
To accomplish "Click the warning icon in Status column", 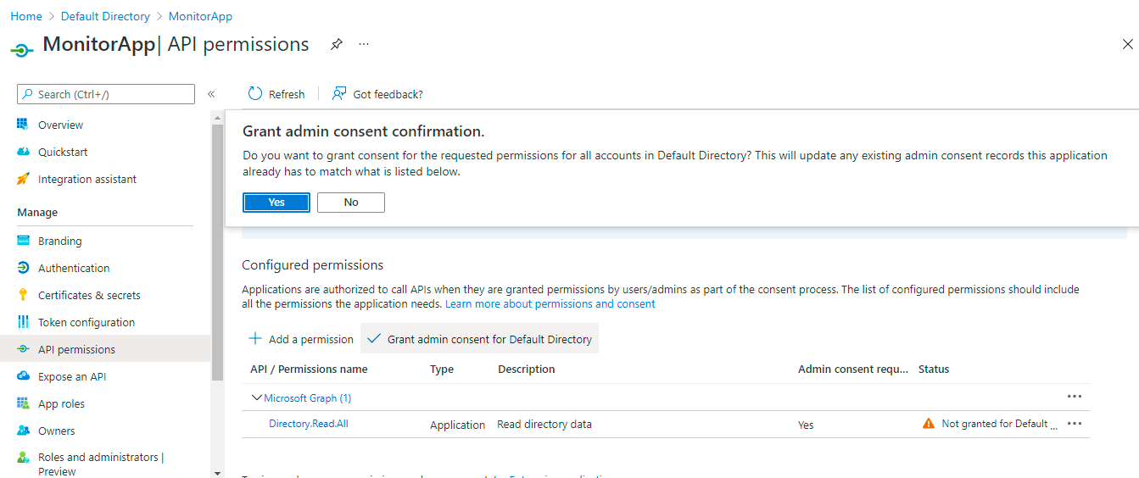I will pos(929,424).
